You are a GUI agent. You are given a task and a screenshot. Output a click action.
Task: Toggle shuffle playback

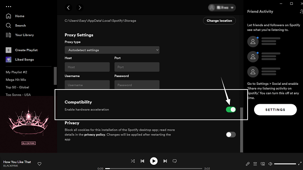133,161
